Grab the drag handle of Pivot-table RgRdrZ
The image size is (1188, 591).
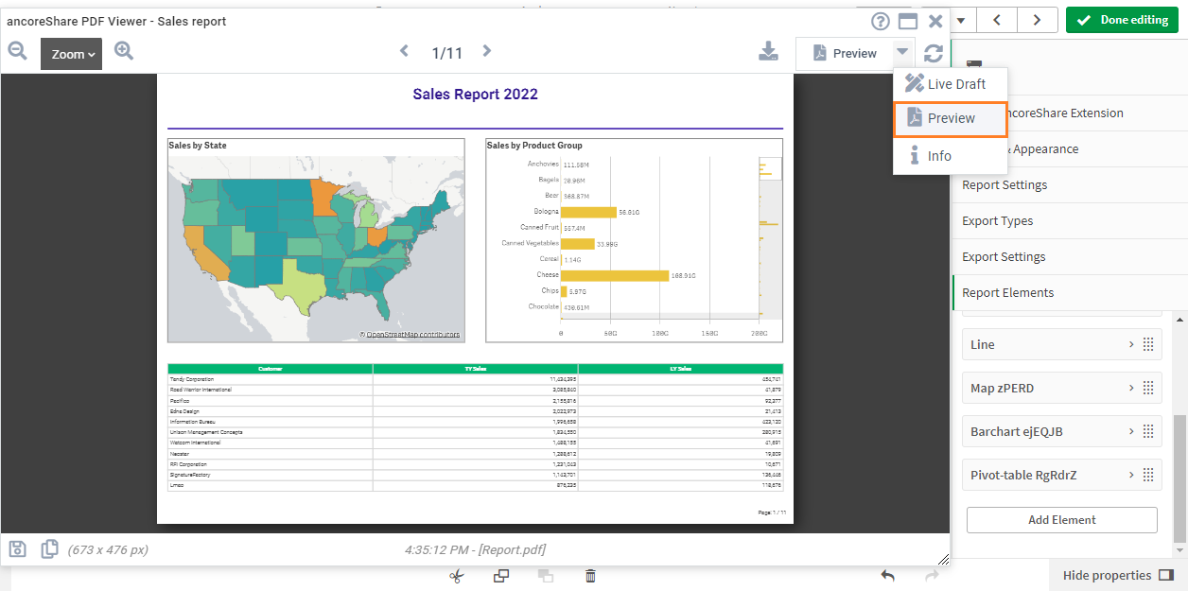[x=1149, y=476]
